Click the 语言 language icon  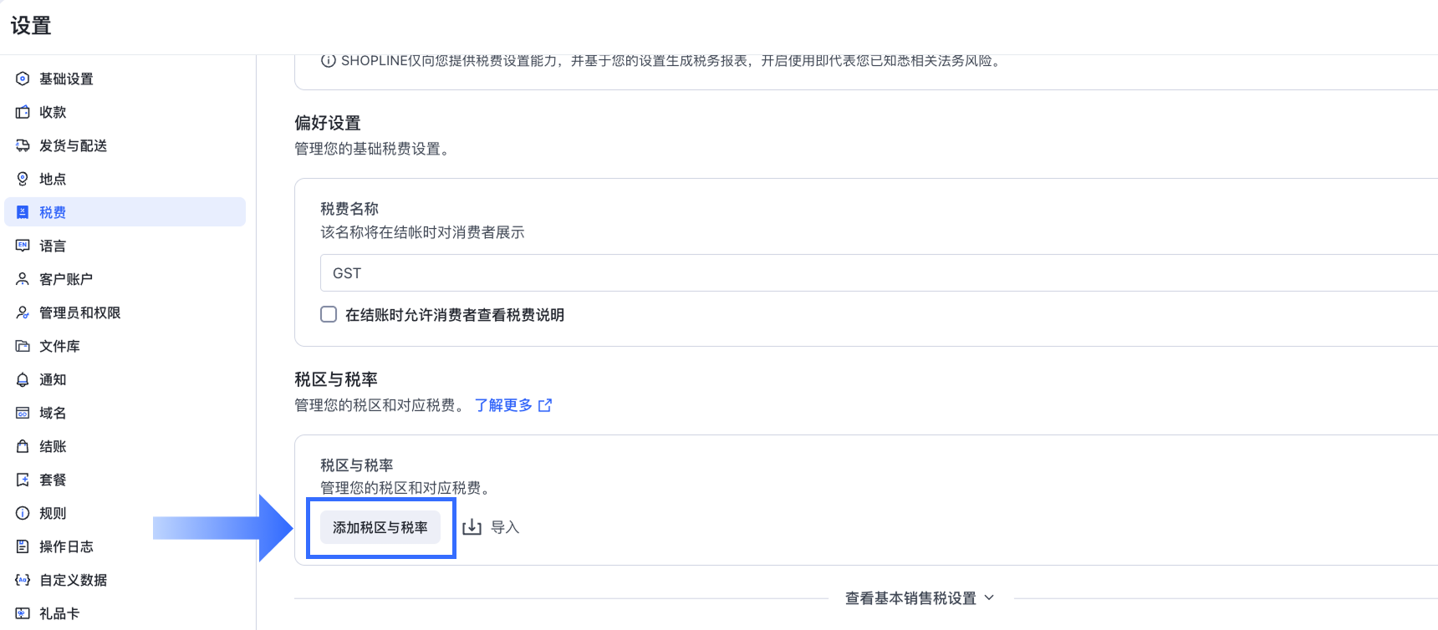[23, 246]
